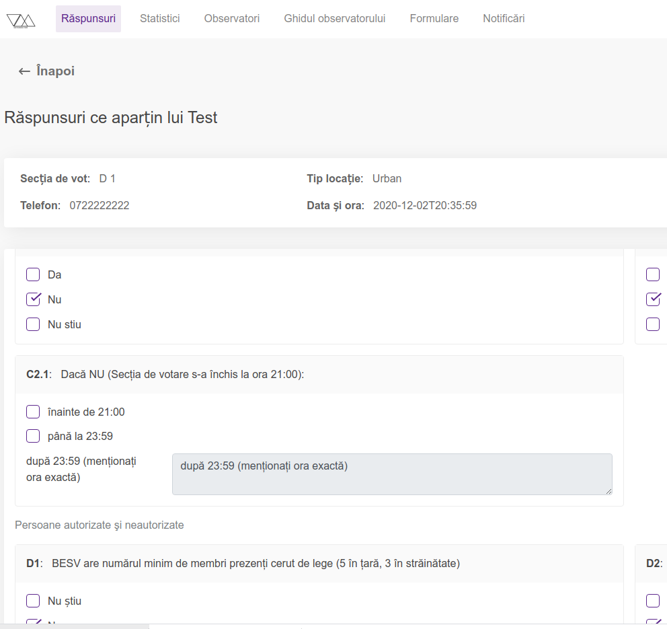Switch to the Observatori tab

pos(231,18)
